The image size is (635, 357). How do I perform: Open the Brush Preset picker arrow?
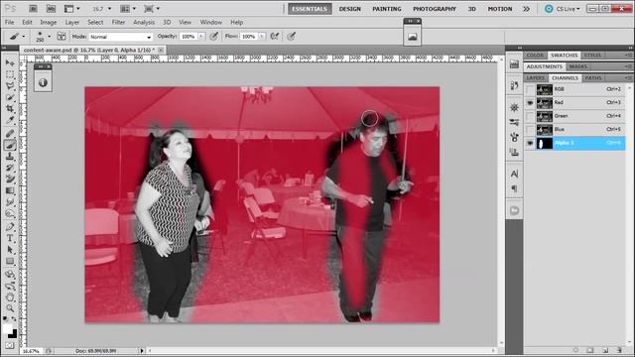50,37
